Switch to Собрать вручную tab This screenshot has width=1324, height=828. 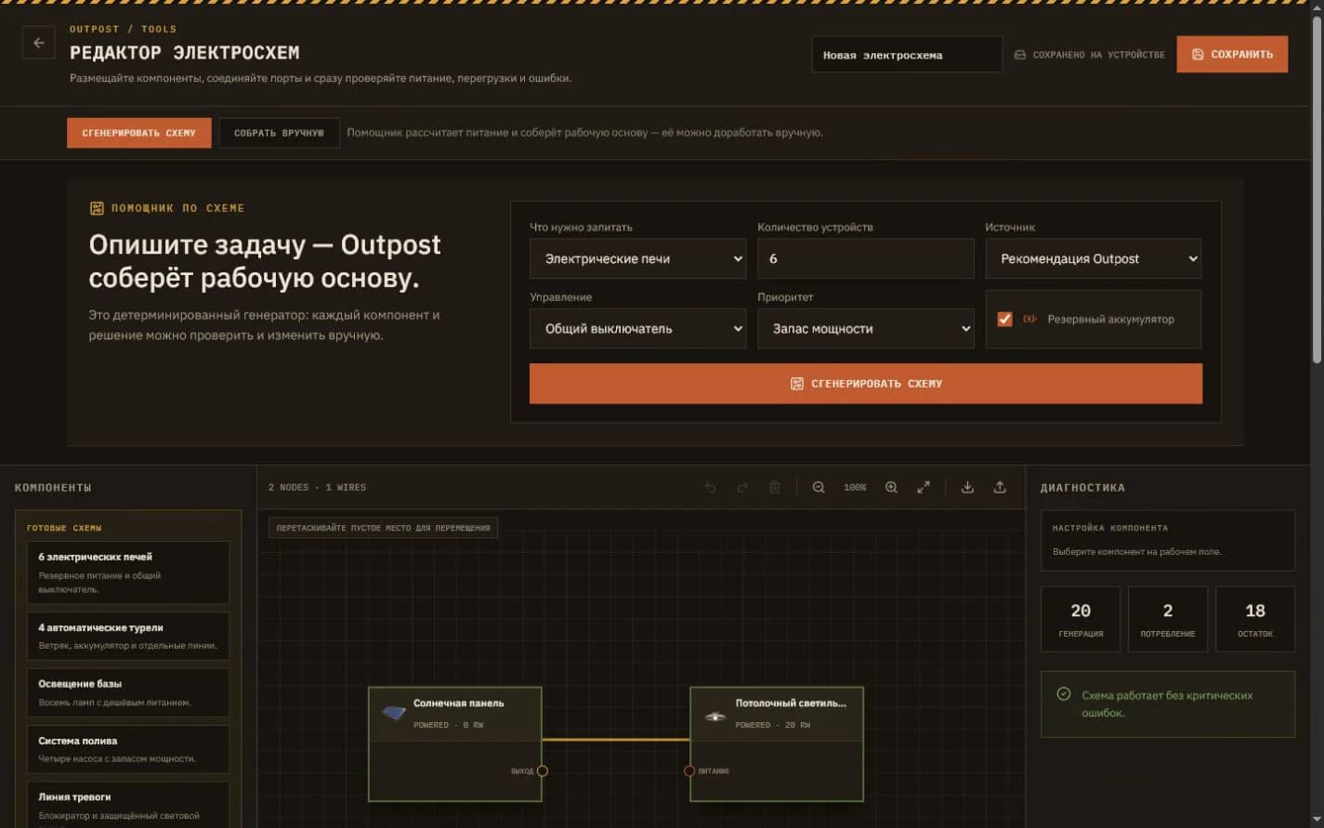tap(279, 133)
